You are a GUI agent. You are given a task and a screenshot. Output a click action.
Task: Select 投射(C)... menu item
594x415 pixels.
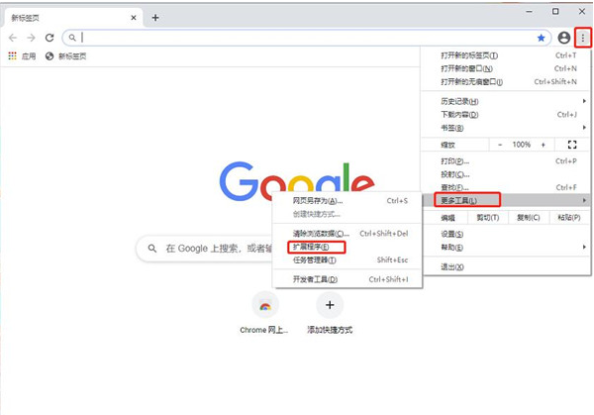tap(506, 174)
